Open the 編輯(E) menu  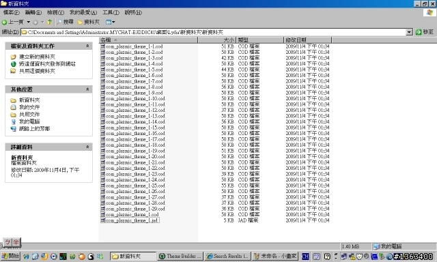pyautogui.click(x=33, y=12)
